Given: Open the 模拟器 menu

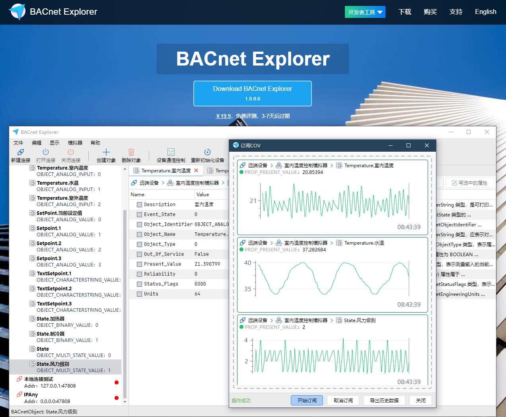Looking at the screenshot, I should tap(75, 143).
